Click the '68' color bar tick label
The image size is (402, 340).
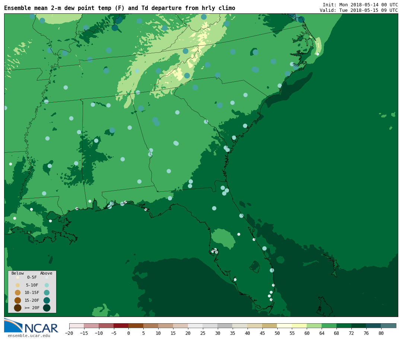[337, 333]
